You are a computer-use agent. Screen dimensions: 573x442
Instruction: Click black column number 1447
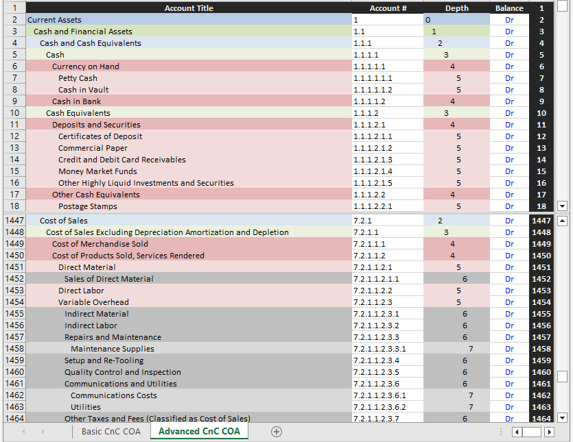click(x=541, y=221)
